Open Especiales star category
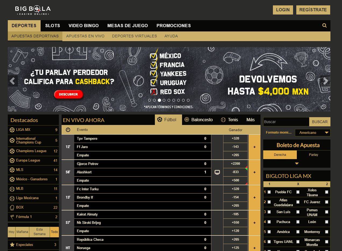 (x=24, y=245)
